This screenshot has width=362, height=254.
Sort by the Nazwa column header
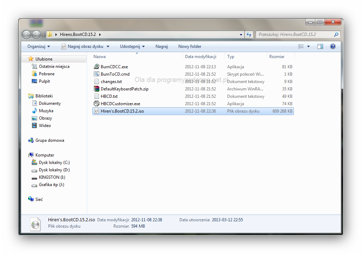click(99, 56)
